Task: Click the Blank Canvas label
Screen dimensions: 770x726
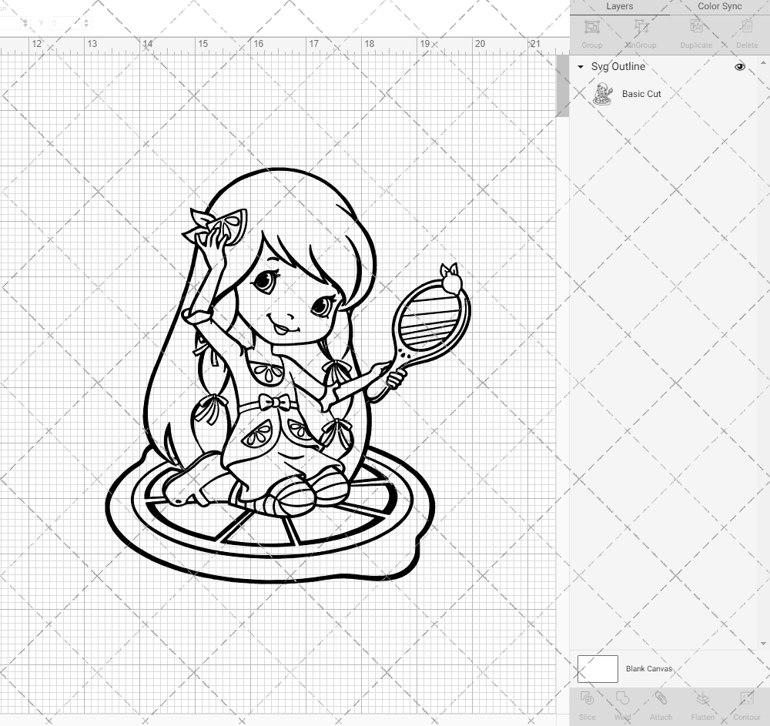Action: [x=648, y=668]
